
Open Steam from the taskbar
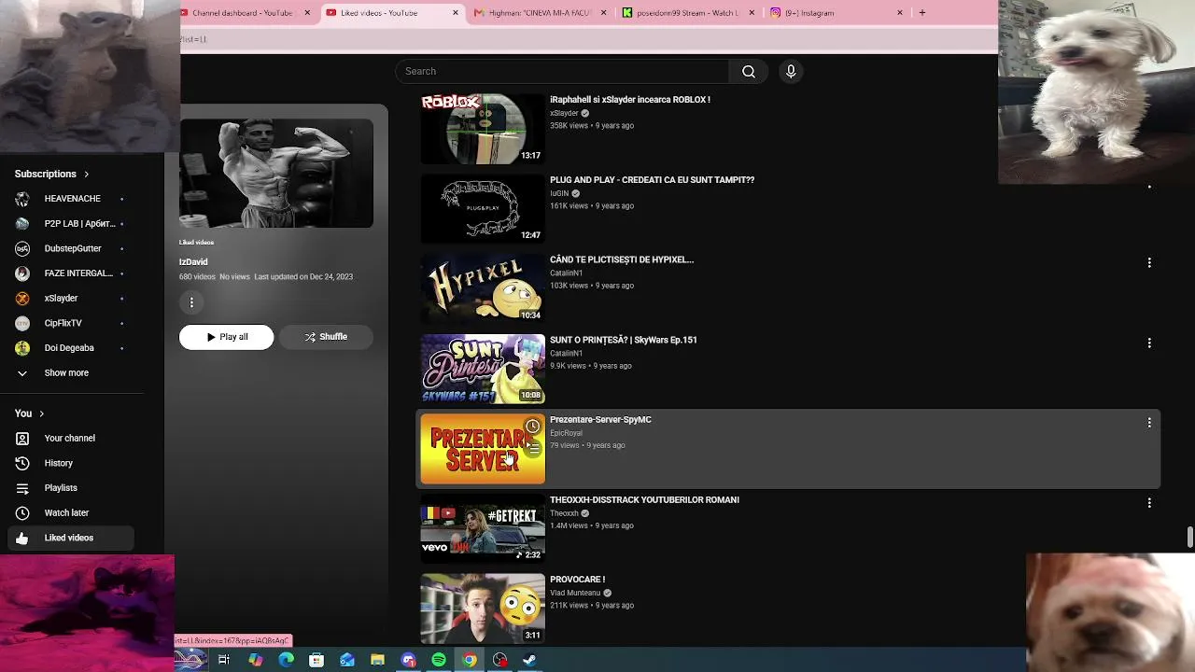[529, 660]
